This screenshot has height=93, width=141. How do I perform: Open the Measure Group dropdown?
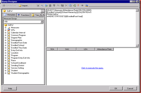[42, 21]
